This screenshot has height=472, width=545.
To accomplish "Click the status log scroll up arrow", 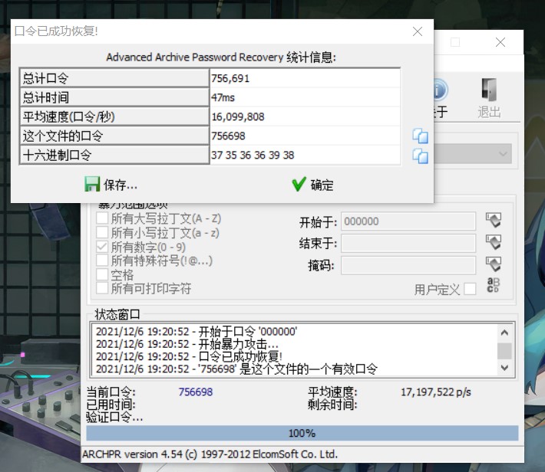I will (504, 333).
